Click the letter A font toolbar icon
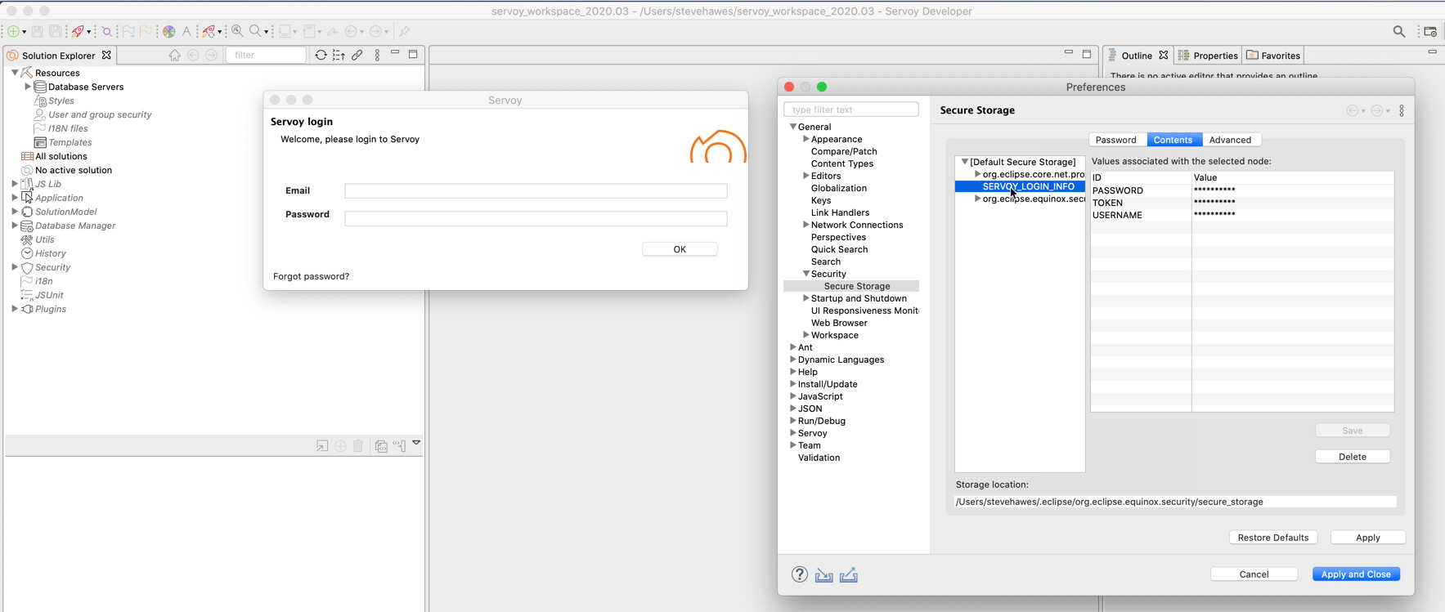The width and height of the screenshot is (1445, 612). pyautogui.click(x=186, y=31)
